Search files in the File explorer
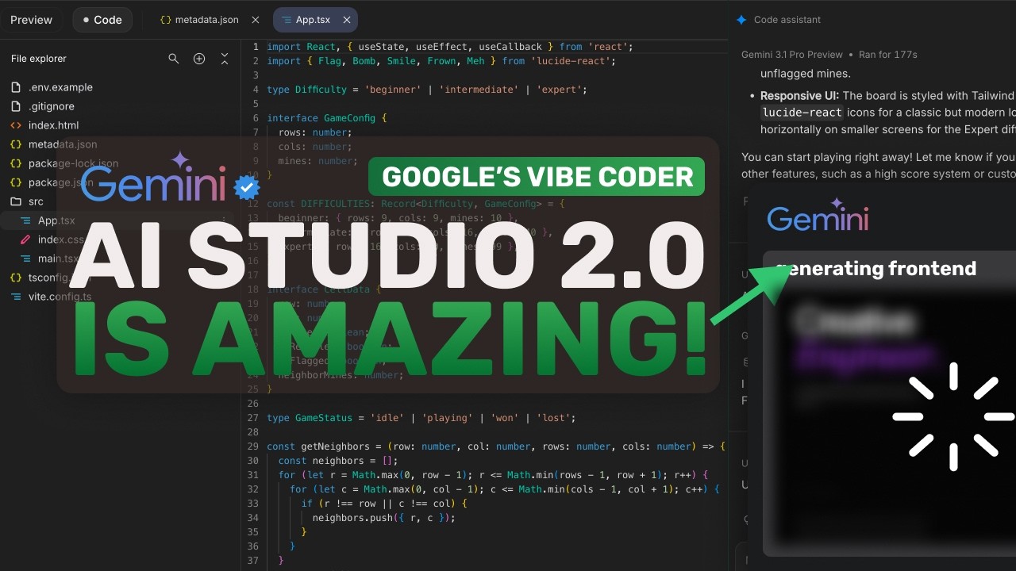Screen dimensions: 1016x571 174,59
